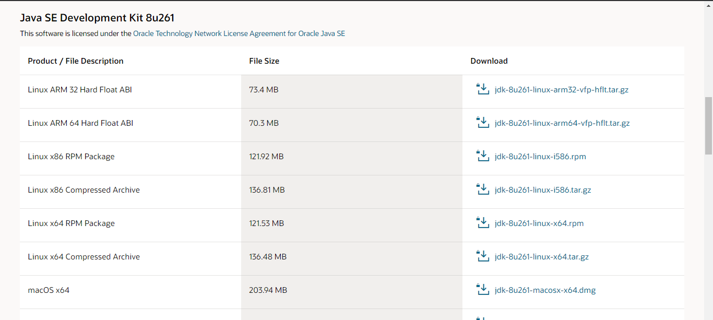Open Oracle Technology Network License Agreement link
This screenshot has height=320, width=713.
[239, 33]
